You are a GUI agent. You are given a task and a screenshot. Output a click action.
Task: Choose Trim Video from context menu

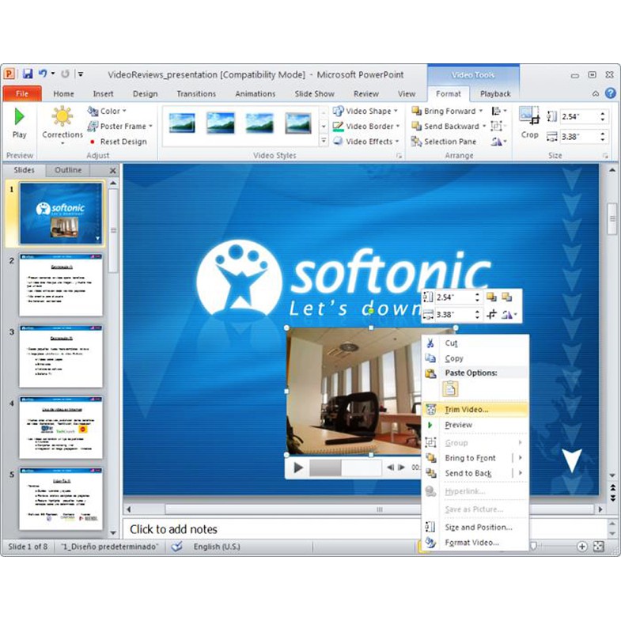[466, 409]
